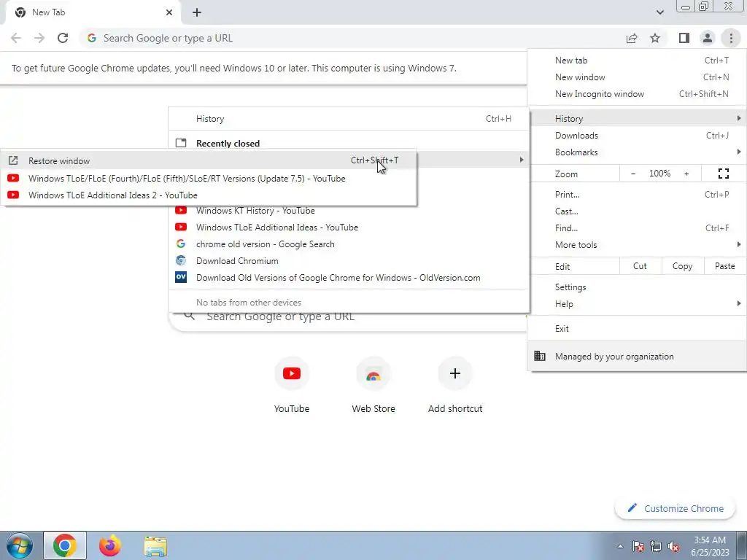Viewport: 747px width, 560px height.
Task: Click the arrow at the right of the highlighted recently closed window row
Action: (521, 160)
